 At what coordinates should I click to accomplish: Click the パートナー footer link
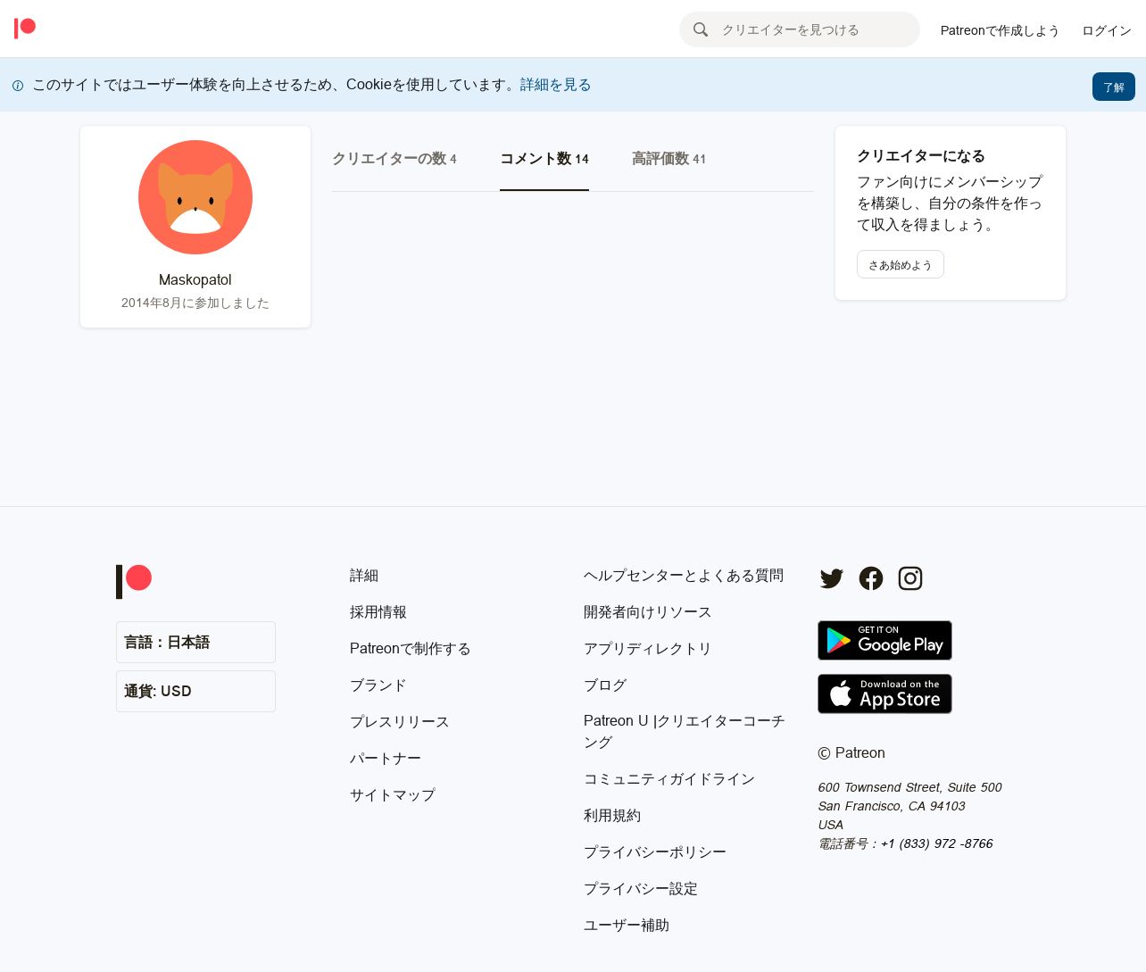386,759
